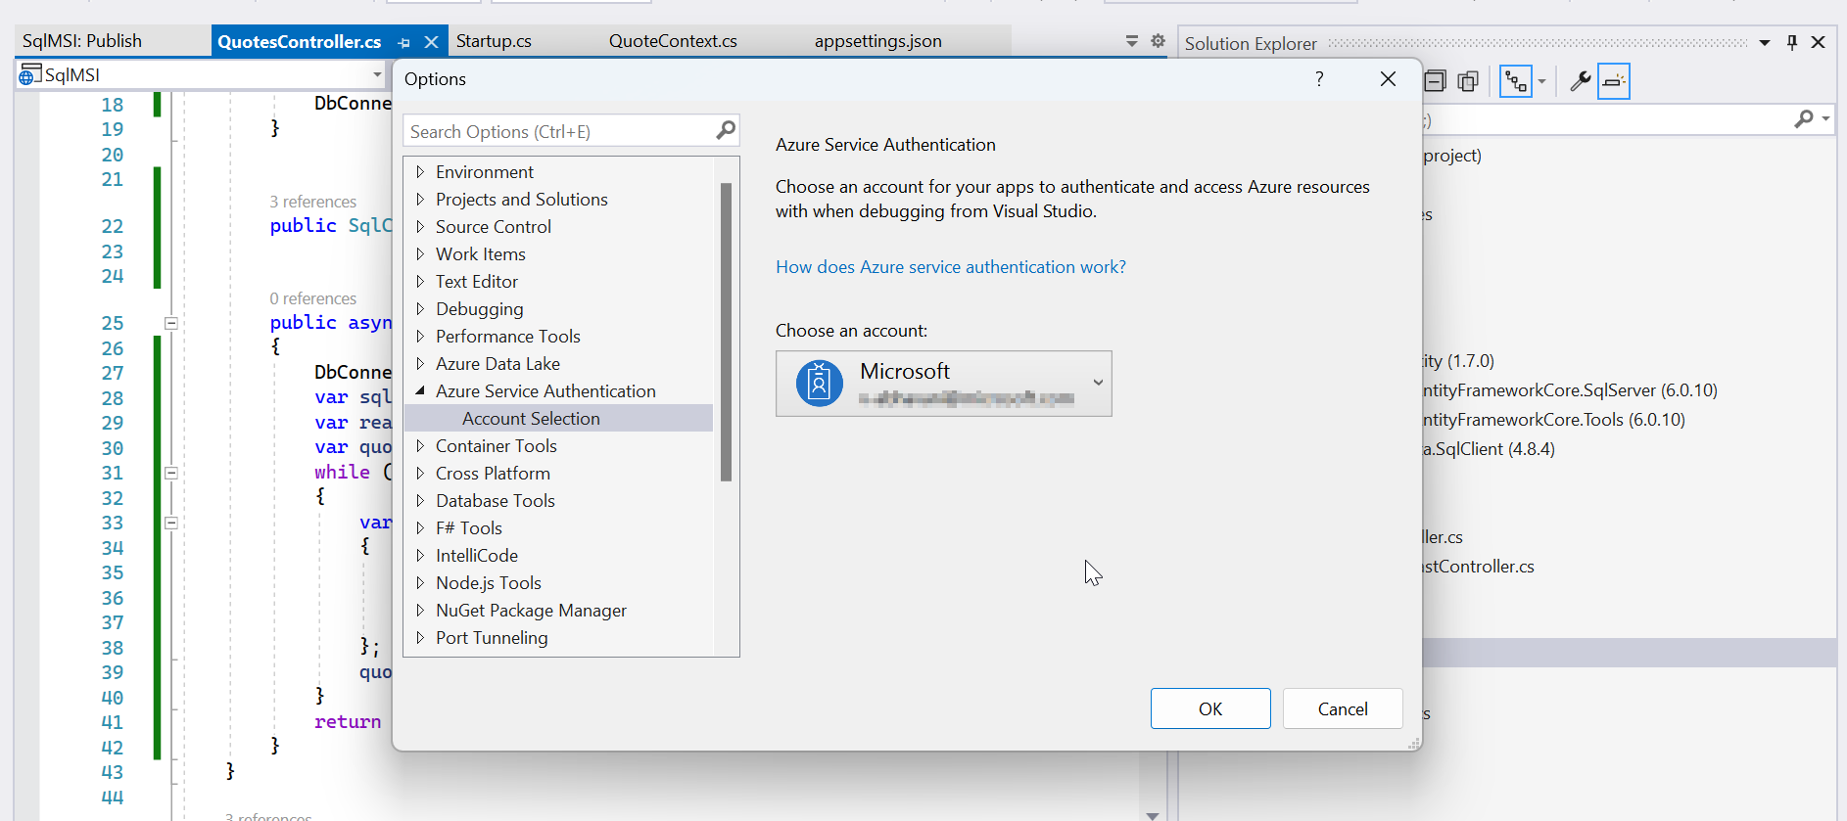Switch to SqlMSI: Publish tab
Image resolution: width=1847 pixels, height=821 pixels.
(x=82, y=41)
